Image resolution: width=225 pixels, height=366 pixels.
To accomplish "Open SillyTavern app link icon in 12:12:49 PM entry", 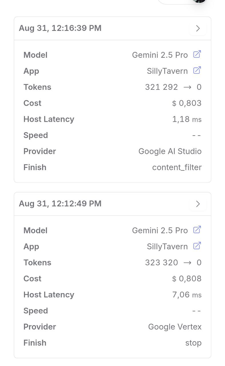I will (x=197, y=246).
